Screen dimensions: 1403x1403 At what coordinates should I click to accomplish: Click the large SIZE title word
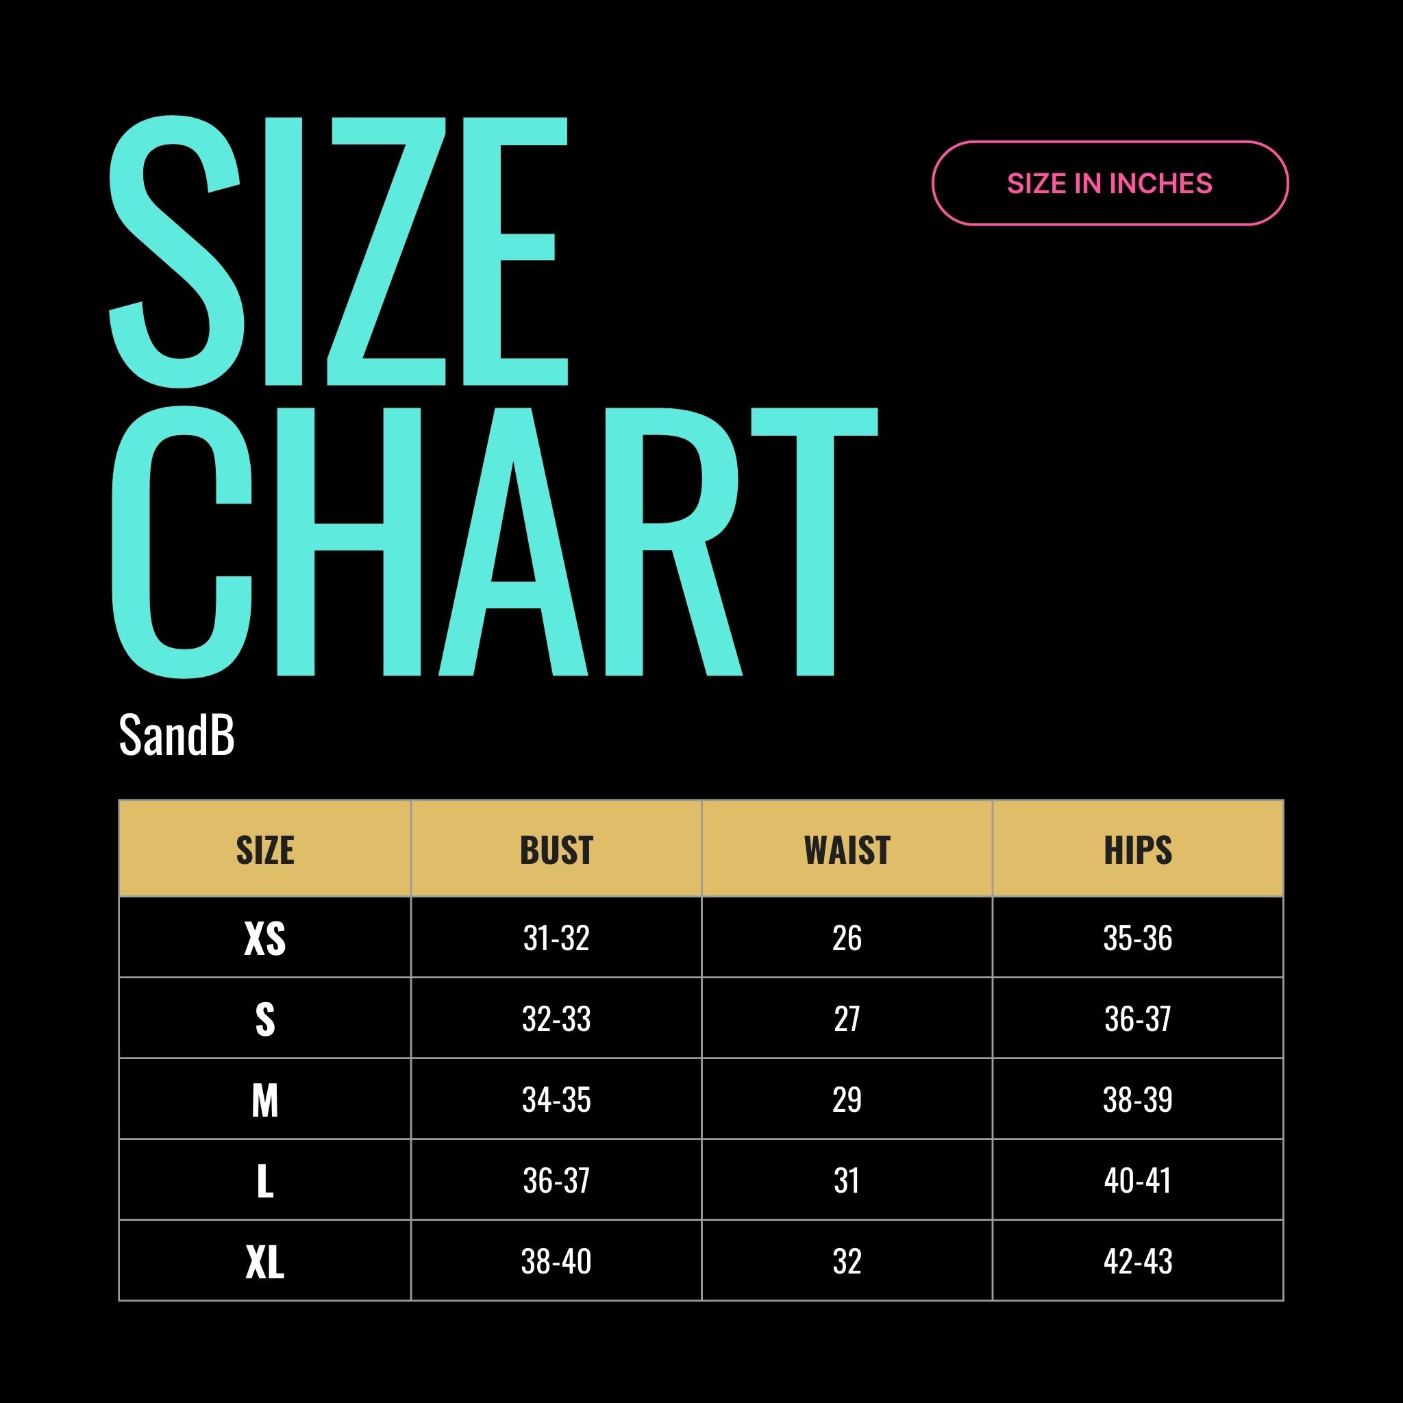[x=338, y=251]
